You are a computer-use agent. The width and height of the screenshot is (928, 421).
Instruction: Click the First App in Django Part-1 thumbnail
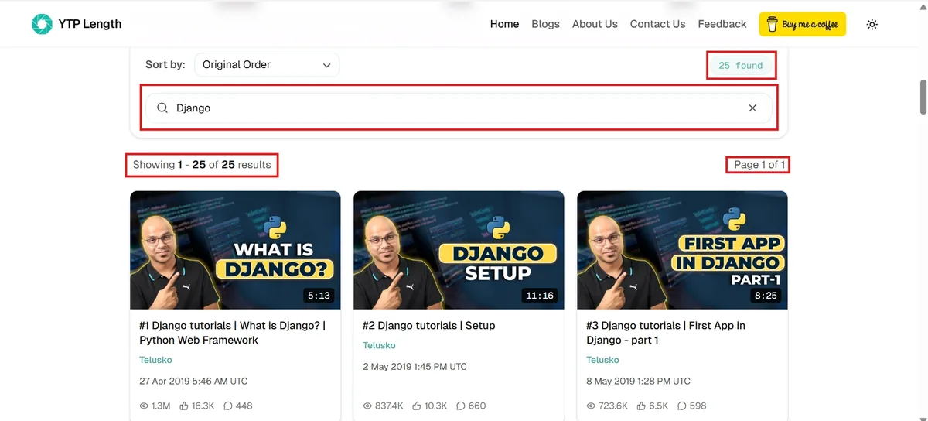coord(682,251)
